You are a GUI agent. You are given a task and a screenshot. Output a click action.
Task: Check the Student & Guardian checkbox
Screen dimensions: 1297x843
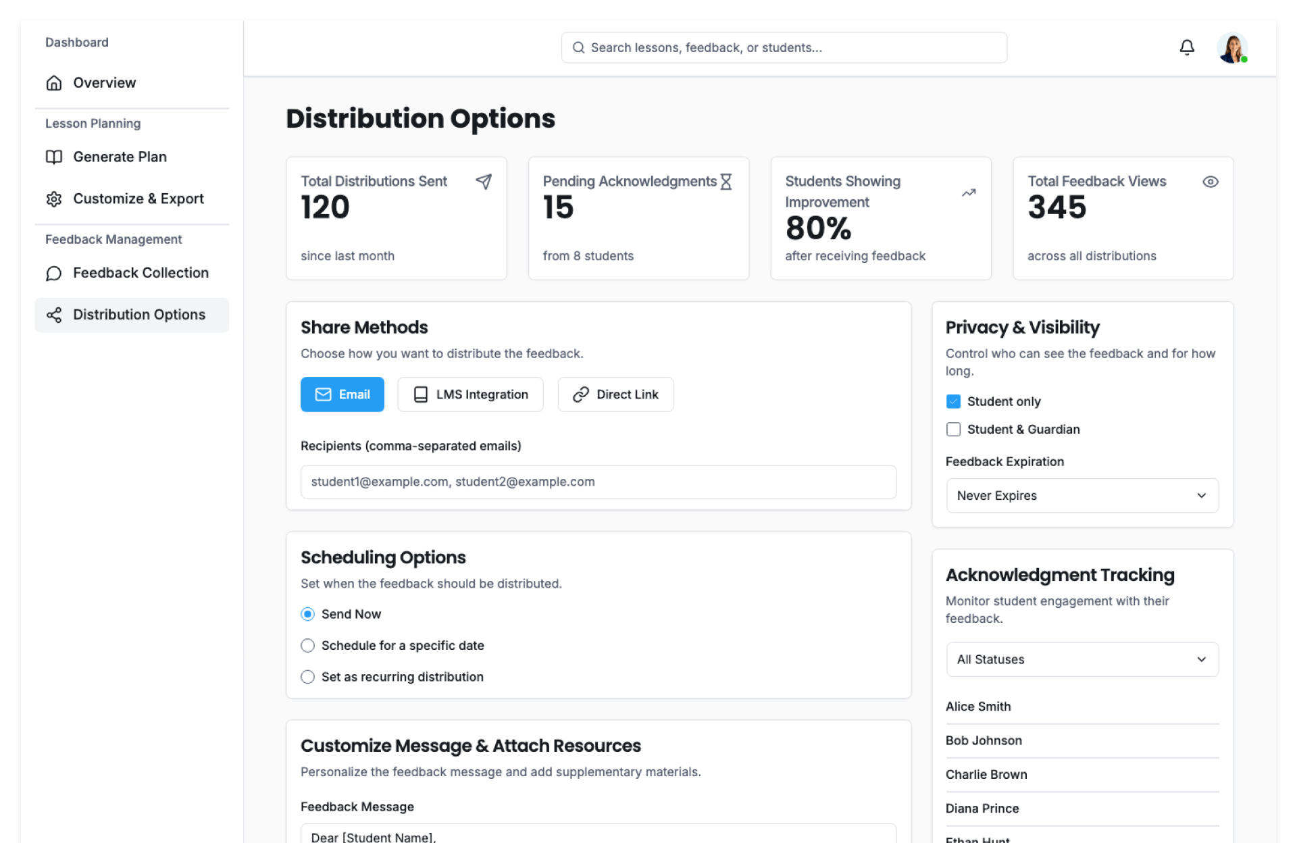[953, 430]
